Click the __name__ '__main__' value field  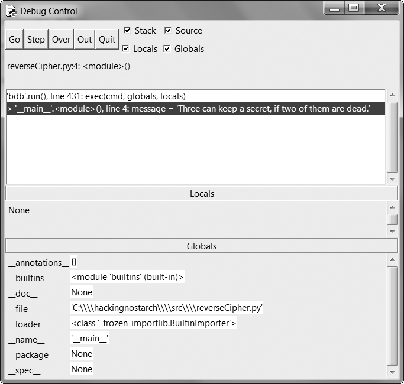[90, 339]
